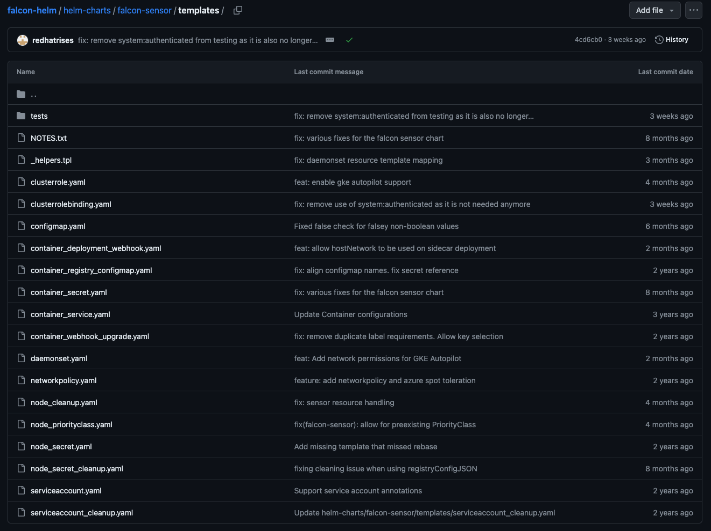The height and width of the screenshot is (531, 711).
Task: Click the parent directory folder icon
Action: coord(21,94)
